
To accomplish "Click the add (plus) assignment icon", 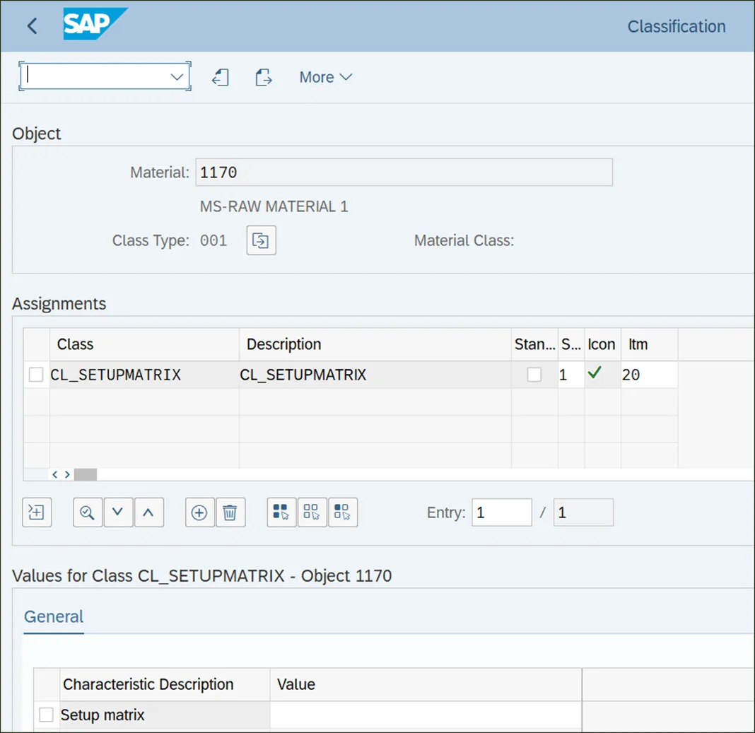I will [199, 512].
